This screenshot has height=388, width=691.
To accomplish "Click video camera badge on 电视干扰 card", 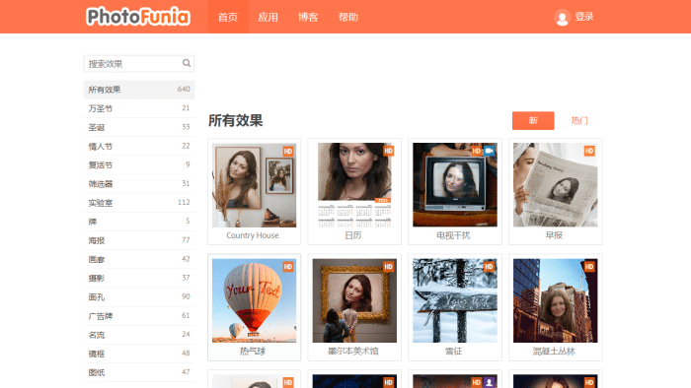I will click(490, 151).
